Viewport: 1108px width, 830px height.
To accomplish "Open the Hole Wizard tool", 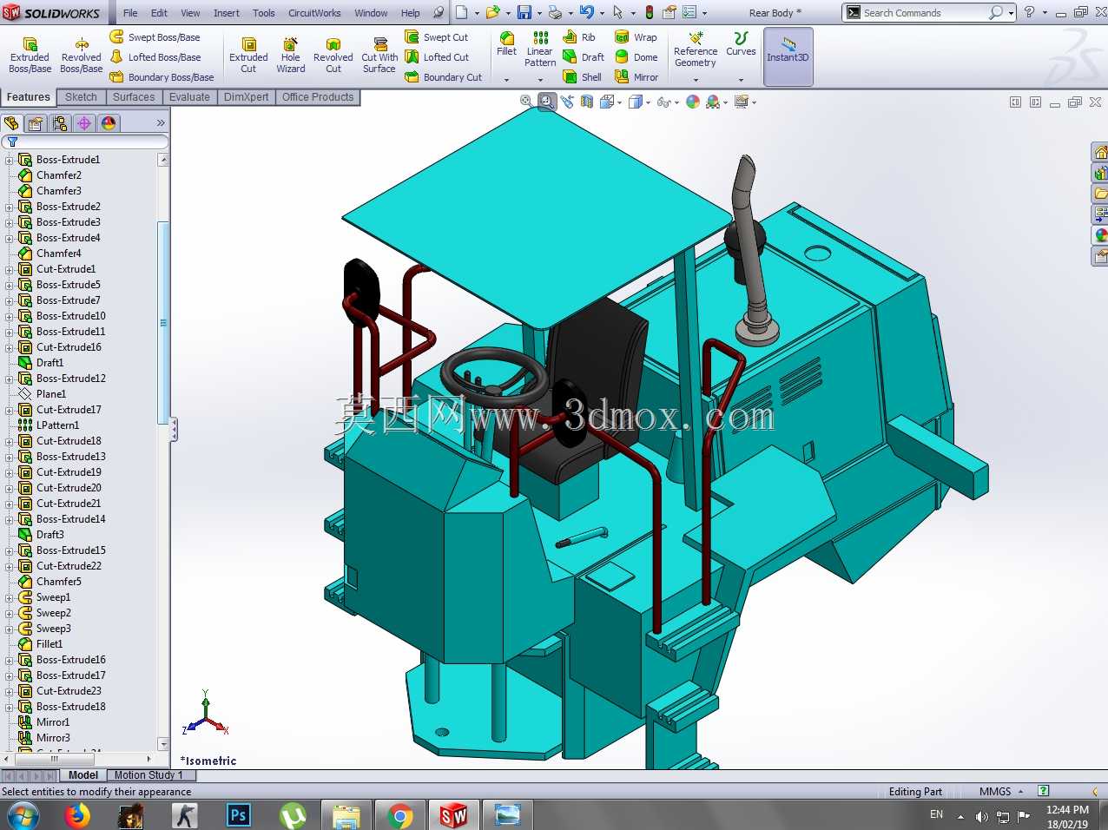I will (x=291, y=56).
